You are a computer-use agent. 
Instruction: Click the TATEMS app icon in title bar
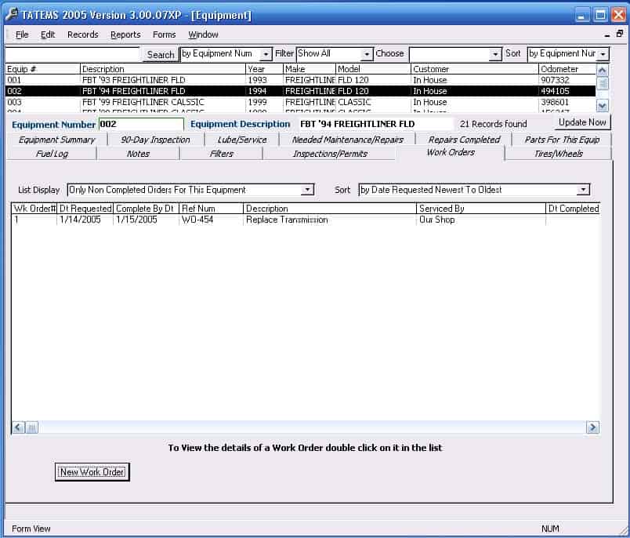tap(12, 14)
